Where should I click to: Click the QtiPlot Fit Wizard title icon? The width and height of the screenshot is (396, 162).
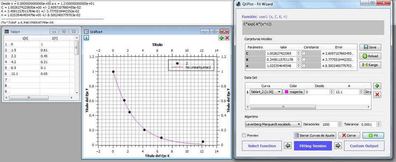click(x=238, y=4)
